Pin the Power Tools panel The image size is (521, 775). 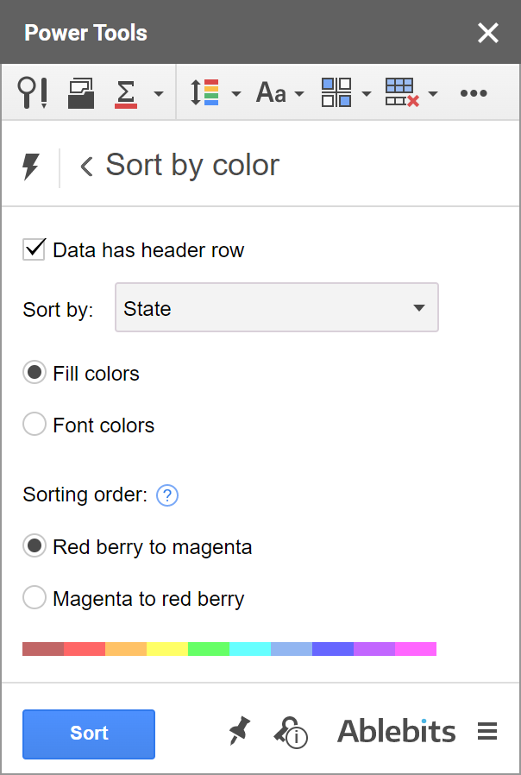point(239,732)
